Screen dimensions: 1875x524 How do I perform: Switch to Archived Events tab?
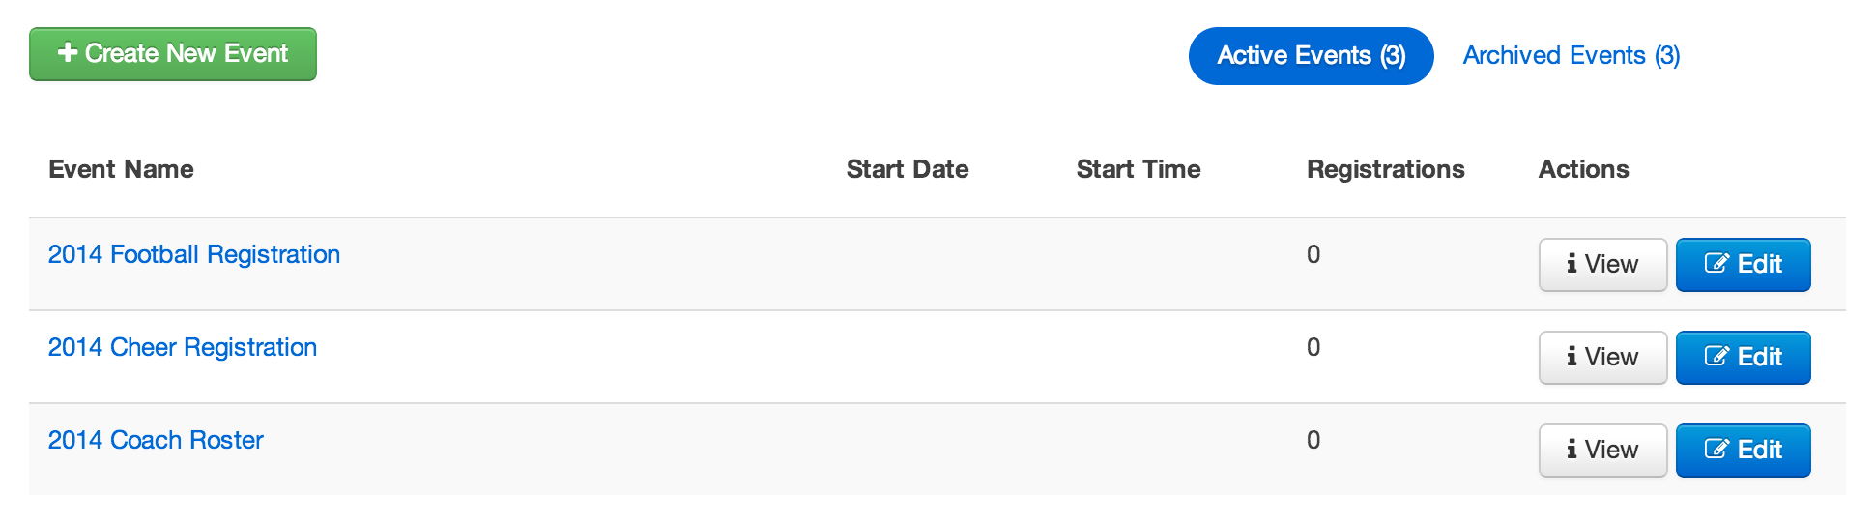(x=1572, y=56)
